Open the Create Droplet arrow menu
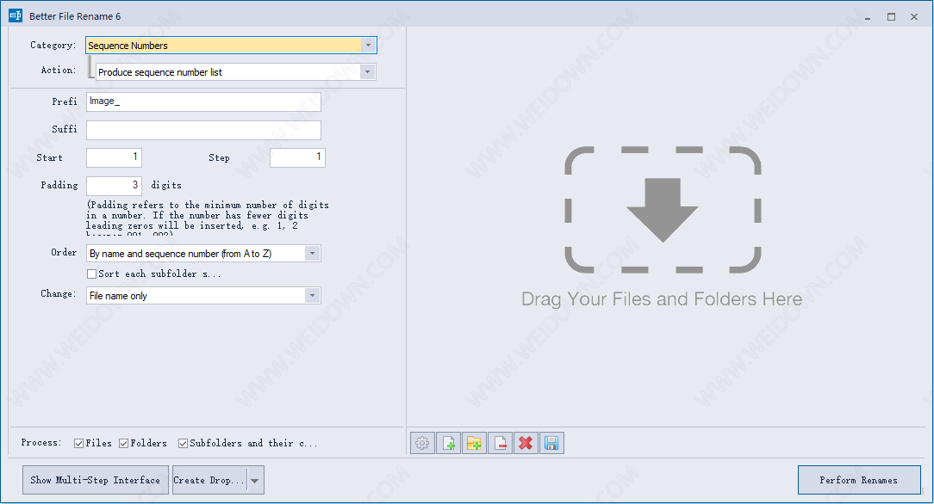Image resolution: width=934 pixels, height=504 pixels. 255,480
